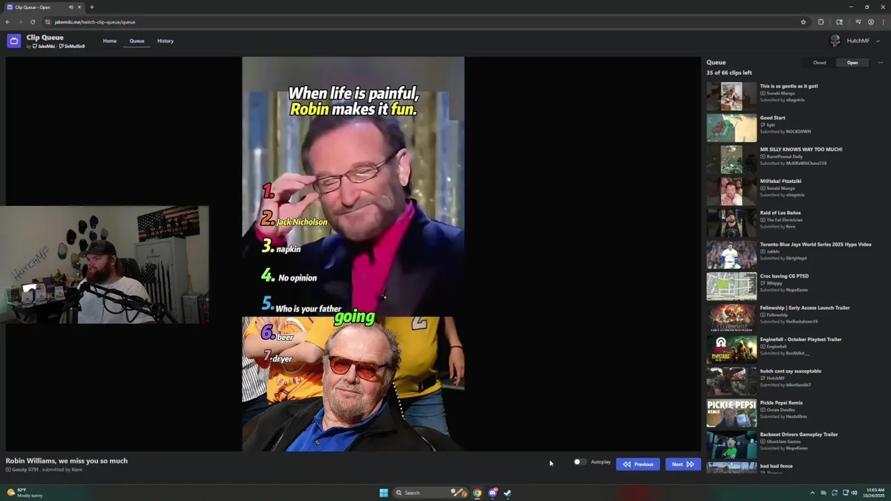Select the 'Good Start' clip thumbnail
Image resolution: width=891 pixels, height=501 pixels.
point(732,128)
